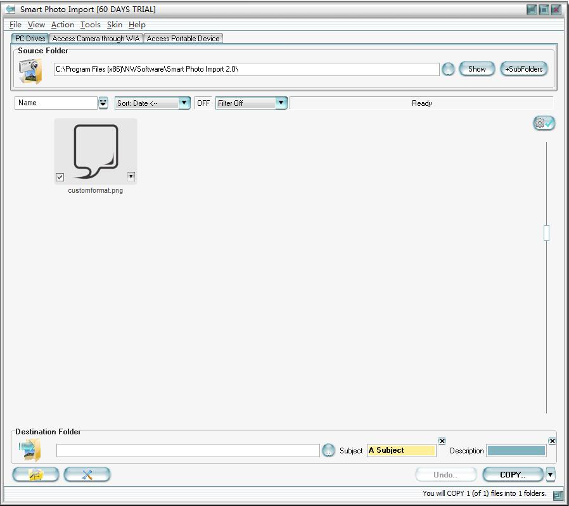Click the thumbnail size slider handle

[x=546, y=233]
